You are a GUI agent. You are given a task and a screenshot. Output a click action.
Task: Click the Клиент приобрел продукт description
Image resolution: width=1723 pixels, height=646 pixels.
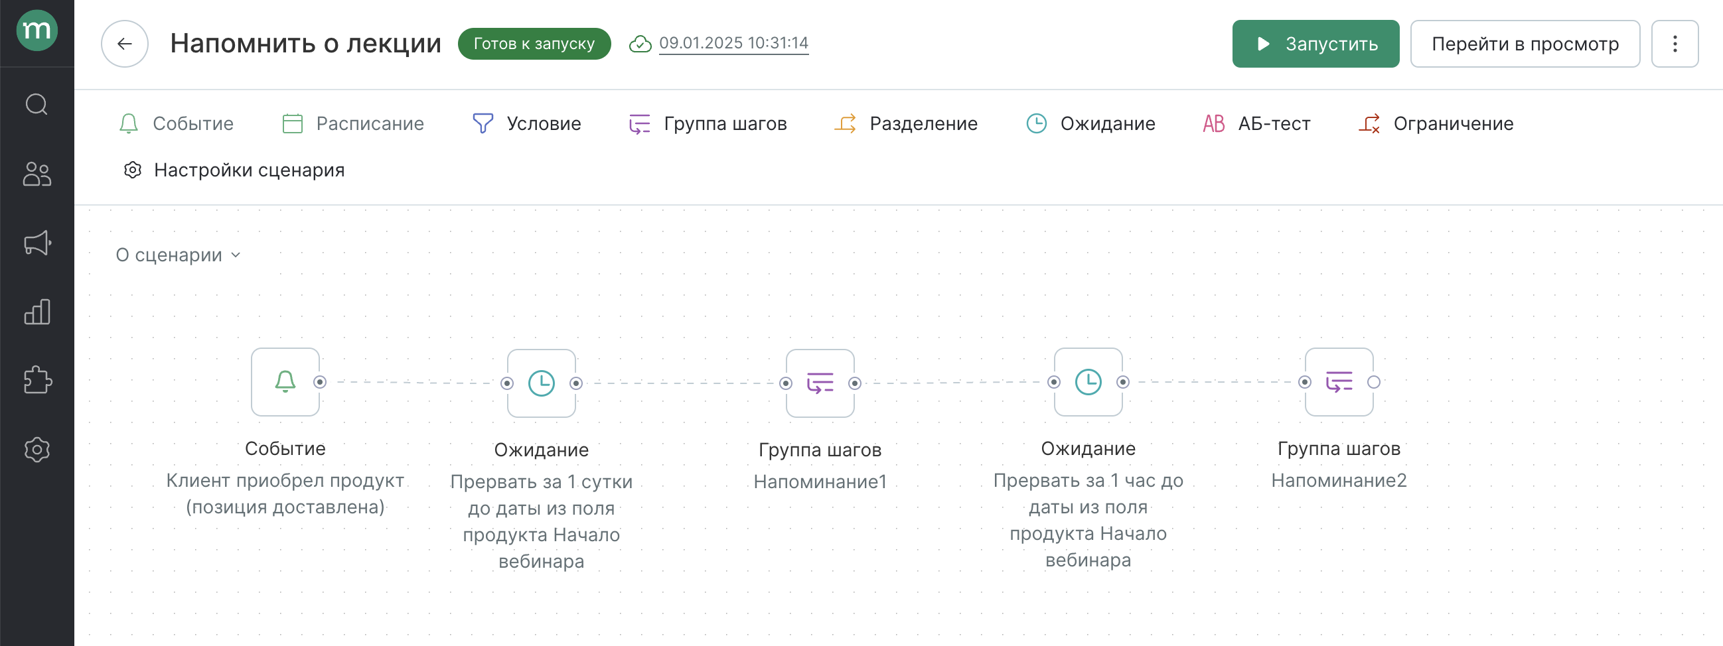coord(285,493)
